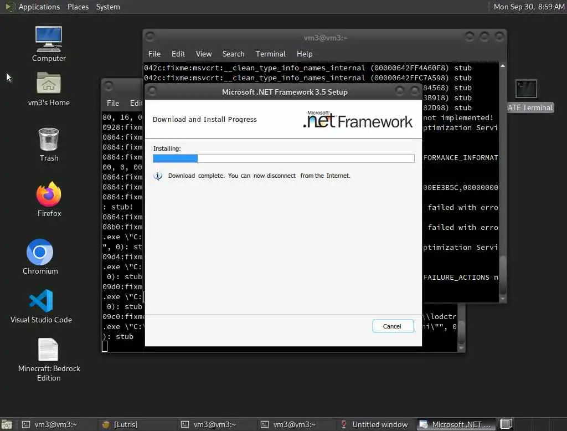The width and height of the screenshot is (567, 431).
Task: Click 'Download complete' status message text
Action: tap(259, 176)
